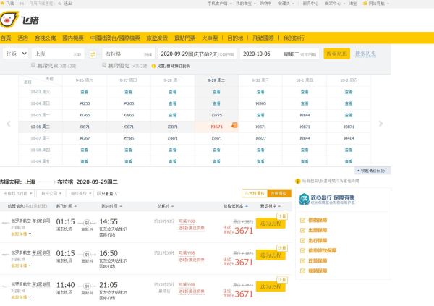The height and width of the screenshot is (306, 434).
Task: Sort by 价格低到高
Action: [236, 206]
